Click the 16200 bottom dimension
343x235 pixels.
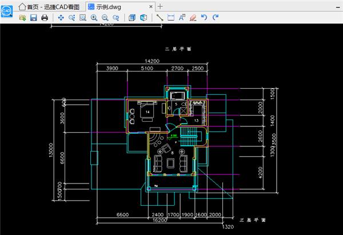point(159,220)
